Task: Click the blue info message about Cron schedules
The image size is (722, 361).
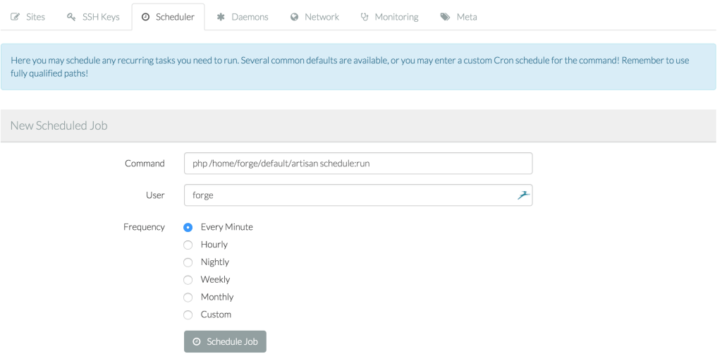Action: tap(358, 67)
